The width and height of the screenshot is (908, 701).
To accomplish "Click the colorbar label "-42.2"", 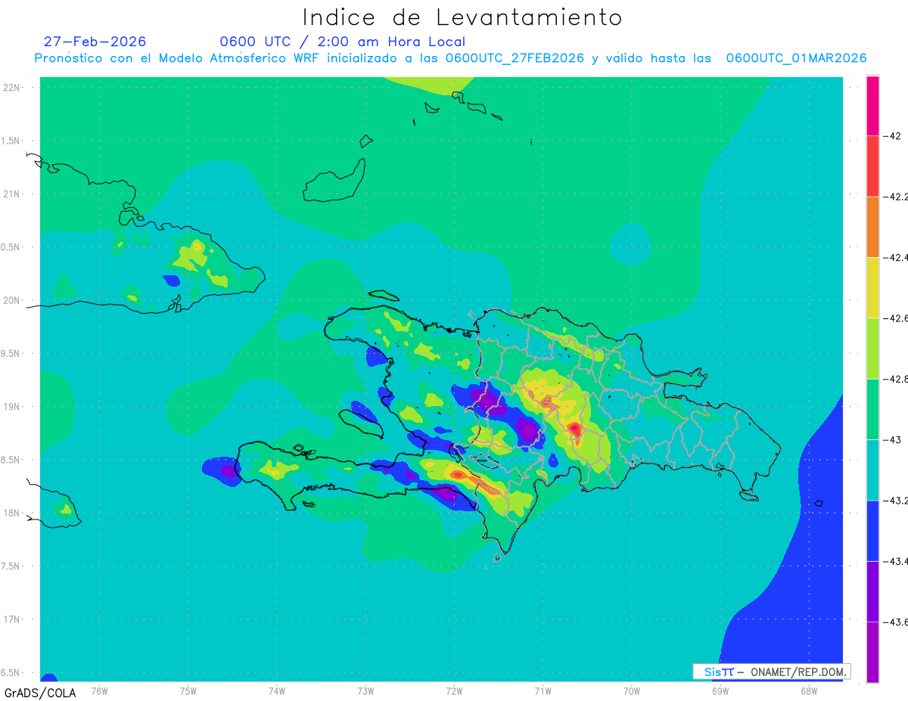I will [896, 197].
